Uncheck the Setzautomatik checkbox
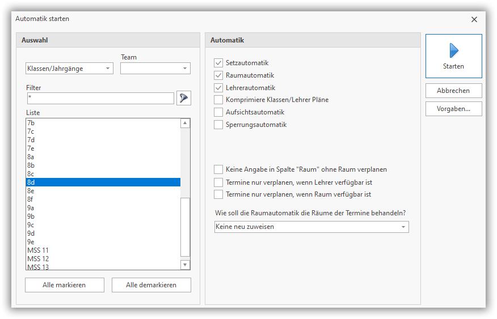 (x=218, y=63)
